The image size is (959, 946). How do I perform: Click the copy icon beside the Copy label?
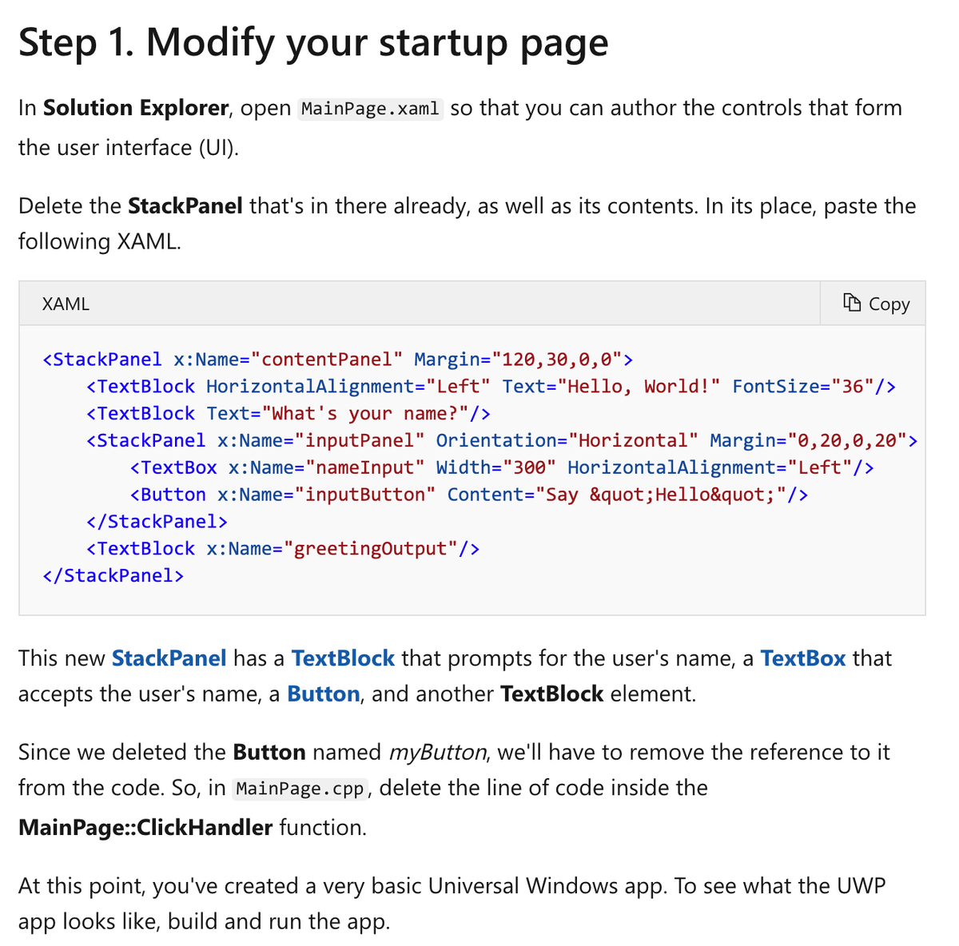click(x=852, y=302)
